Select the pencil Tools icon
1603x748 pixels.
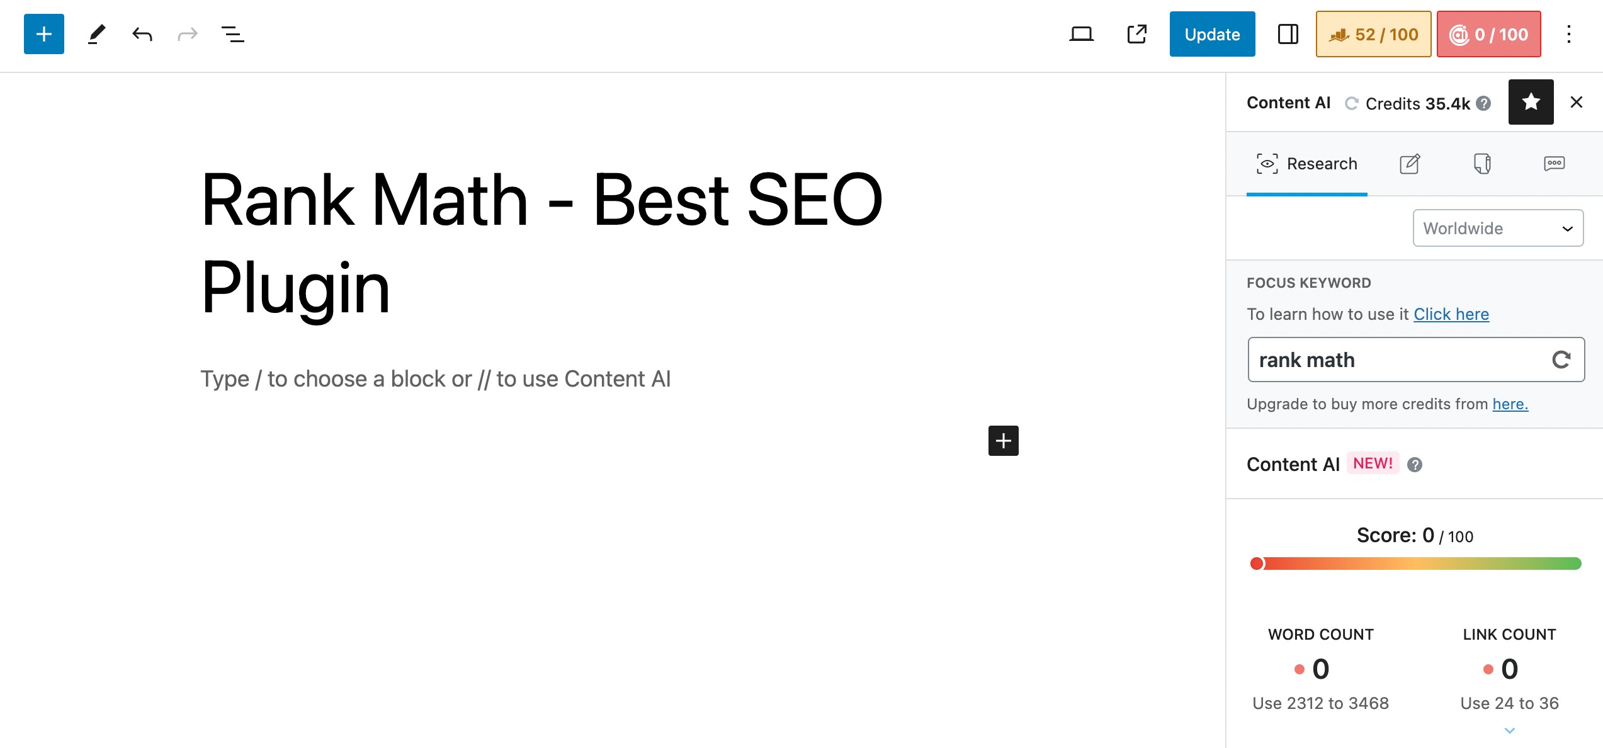(x=96, y=34)
